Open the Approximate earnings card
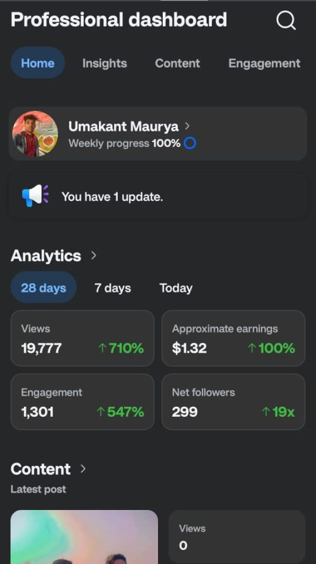Screen dimensions: 316x564 pyautogui.click(x=233, y=338)
